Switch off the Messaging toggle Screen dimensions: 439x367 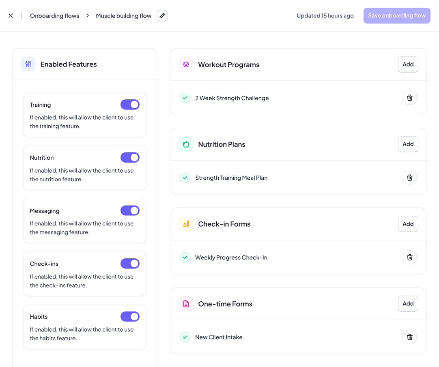click(x=130, y=210)
